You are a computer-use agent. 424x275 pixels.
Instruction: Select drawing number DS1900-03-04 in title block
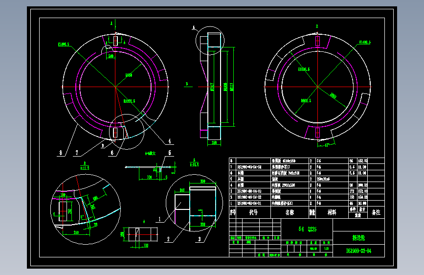pyautogui.click(x=358, y=251)
